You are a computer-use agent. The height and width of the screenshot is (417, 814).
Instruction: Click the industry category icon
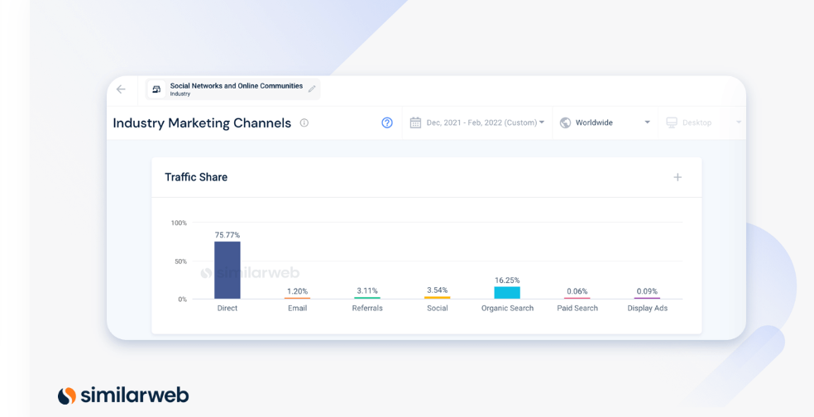pyautogui.click(x=156, y=89)
